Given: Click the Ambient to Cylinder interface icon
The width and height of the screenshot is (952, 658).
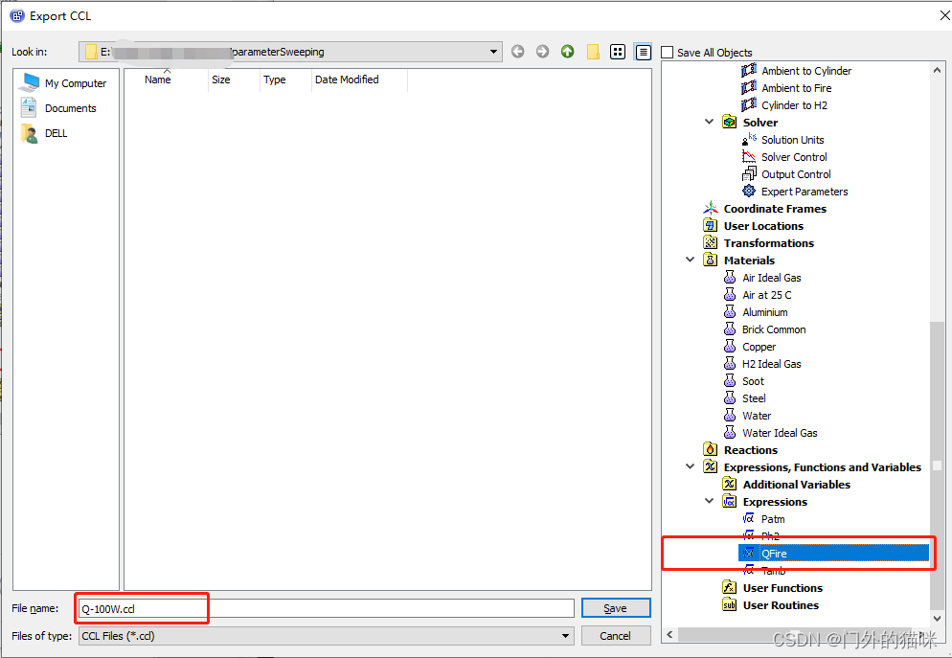Looking at the screenshot, I should [749, 71].
